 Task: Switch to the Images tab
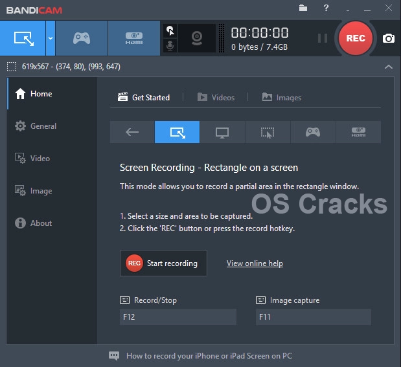[x=282, y=97]
